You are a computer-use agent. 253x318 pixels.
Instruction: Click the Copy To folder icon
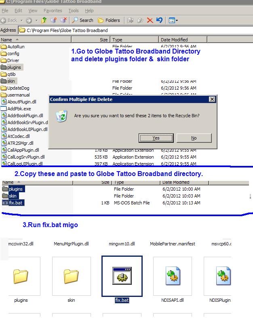coord(140,20)
